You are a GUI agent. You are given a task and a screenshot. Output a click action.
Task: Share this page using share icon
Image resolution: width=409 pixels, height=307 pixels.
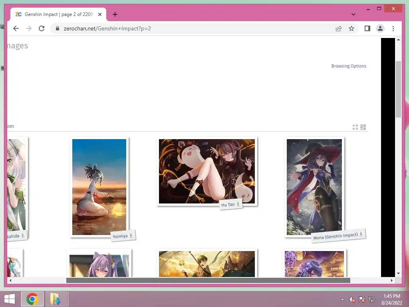(x=339, y=28)
